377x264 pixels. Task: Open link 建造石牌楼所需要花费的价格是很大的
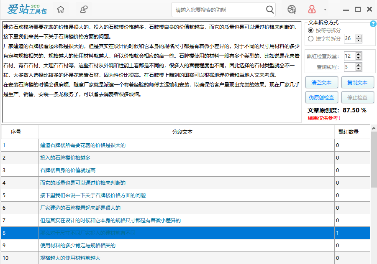pyautogui.click(x=83, y=145)
